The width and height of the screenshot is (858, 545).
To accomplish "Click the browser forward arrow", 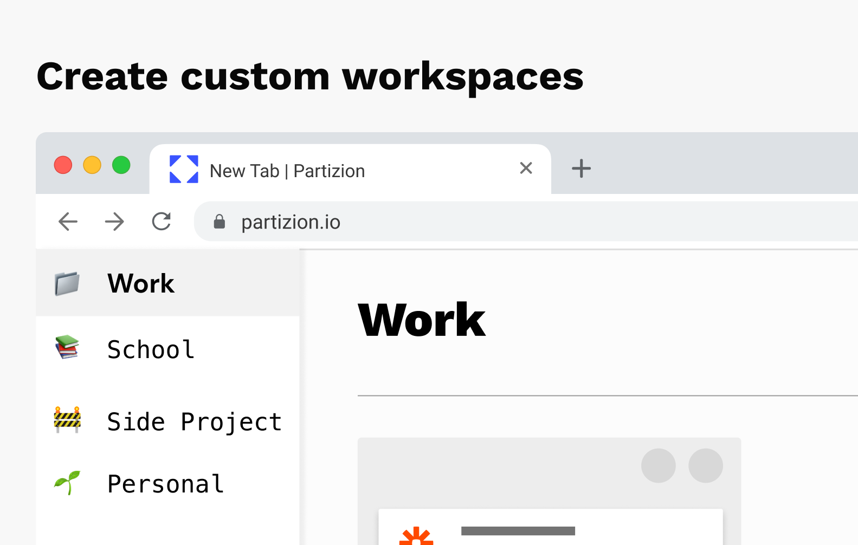I will pos(114,222).
